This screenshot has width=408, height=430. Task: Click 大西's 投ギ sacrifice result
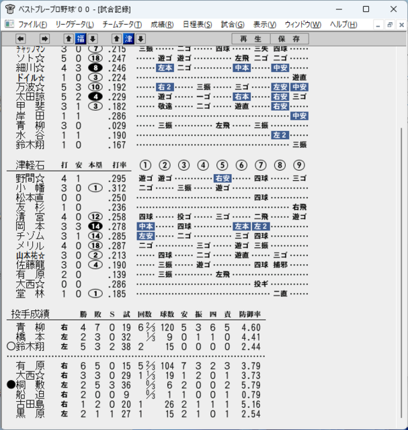click(261, 284)
